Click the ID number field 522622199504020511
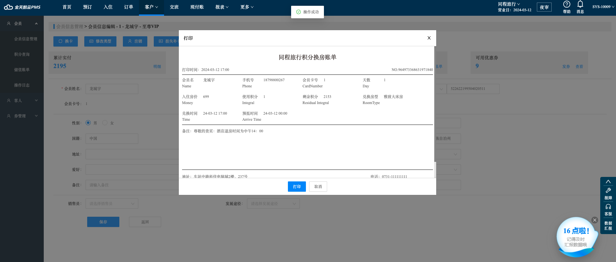This screenshot has height=262, width=616. point(473,89)
